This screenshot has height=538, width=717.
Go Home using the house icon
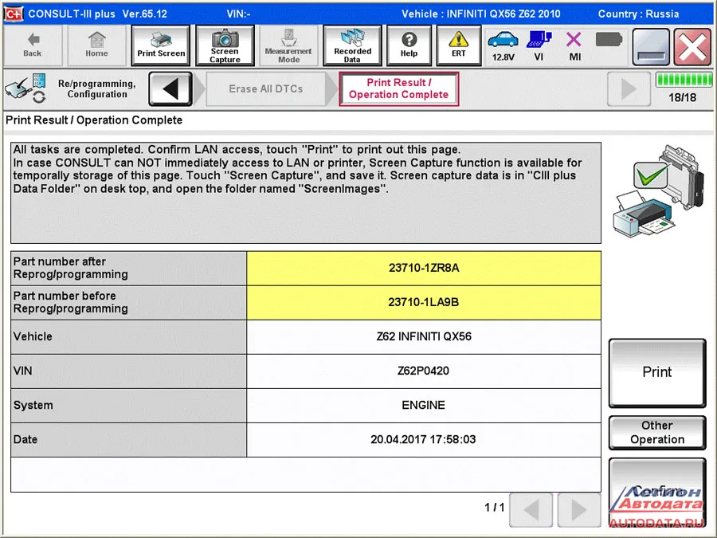[96, 45]
